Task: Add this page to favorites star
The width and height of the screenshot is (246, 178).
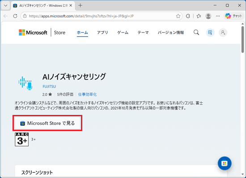Action: coord(178,16)
